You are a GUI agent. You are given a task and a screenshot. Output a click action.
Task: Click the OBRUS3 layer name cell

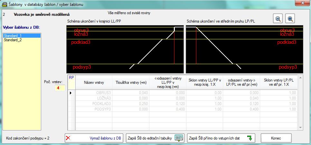click(x=94, y=93)
